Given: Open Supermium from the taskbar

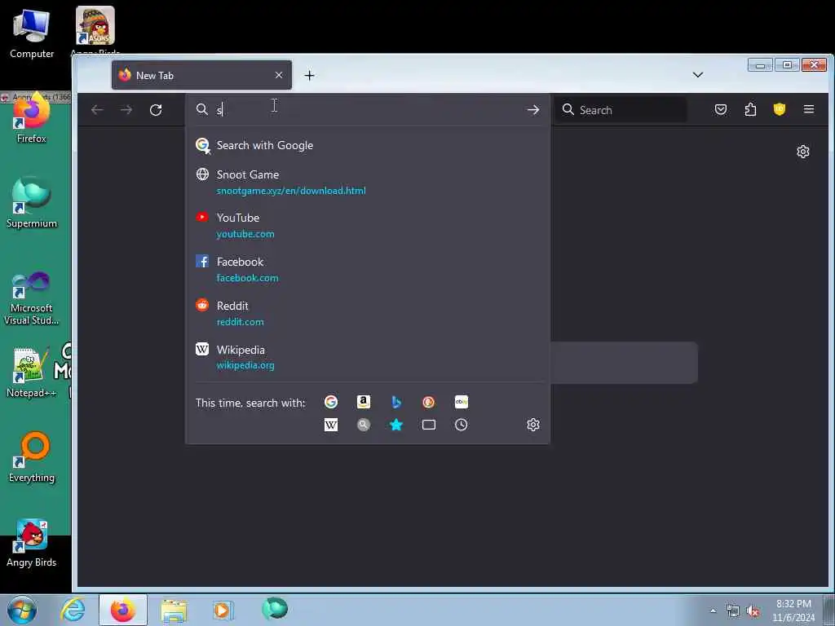Looking at the screenshot, I should [x=275, y=609].
